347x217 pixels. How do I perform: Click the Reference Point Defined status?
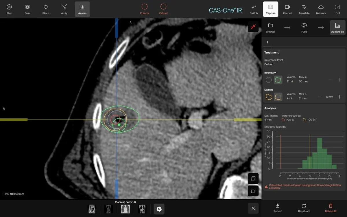pyautogui.click(x=269, y=65)
